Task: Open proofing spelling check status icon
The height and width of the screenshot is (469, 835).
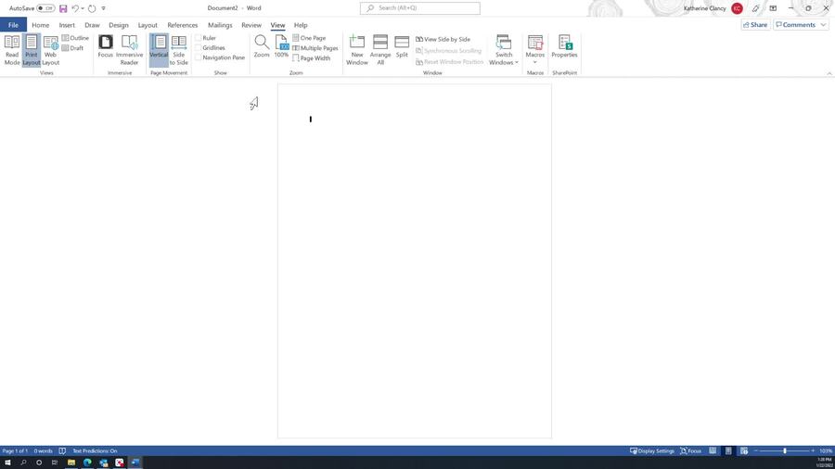Action: click(x=62, y=450)
